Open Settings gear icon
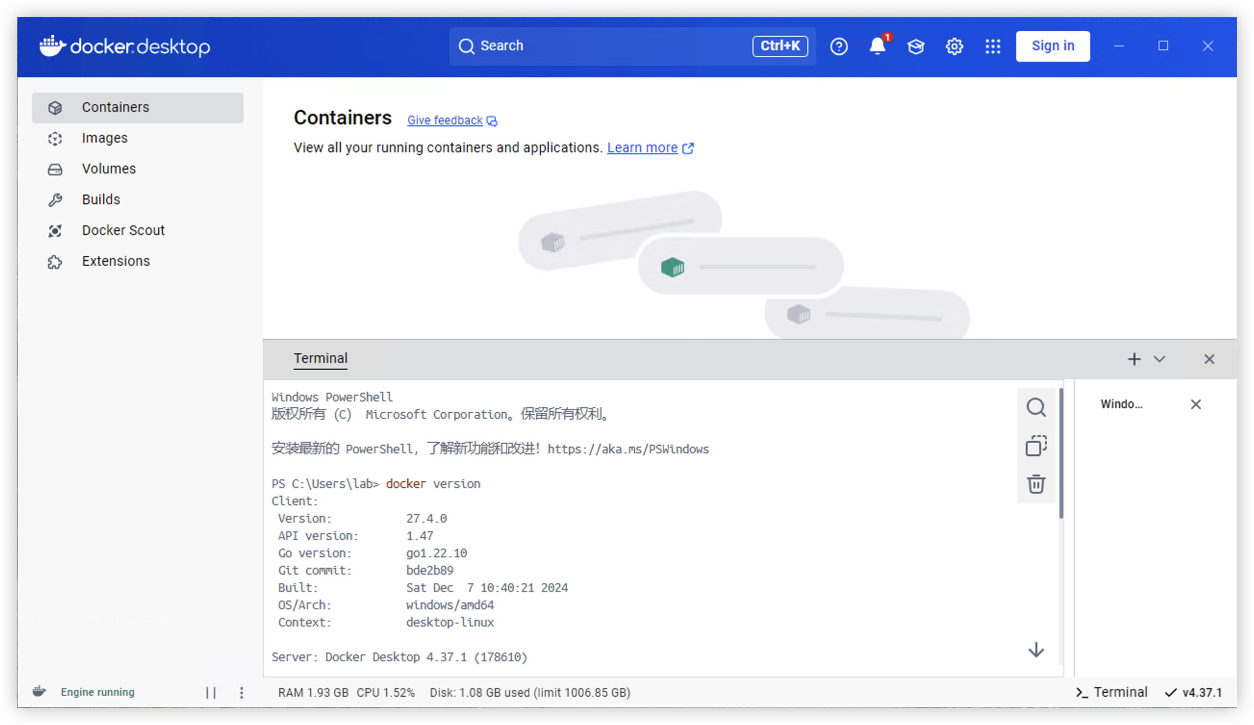This screenshot has width=1254, height=725. point(954,46)
